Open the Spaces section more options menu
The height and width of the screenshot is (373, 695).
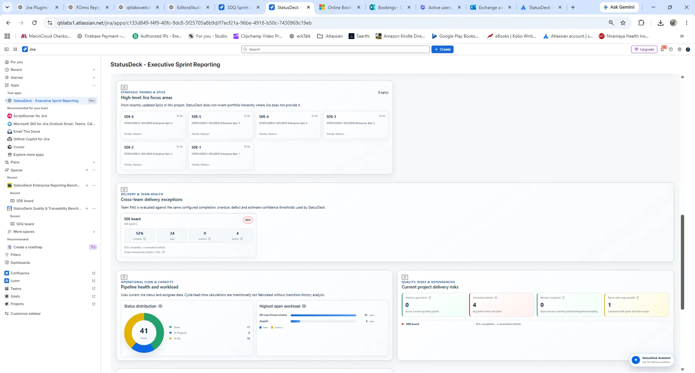pos(94,170)
